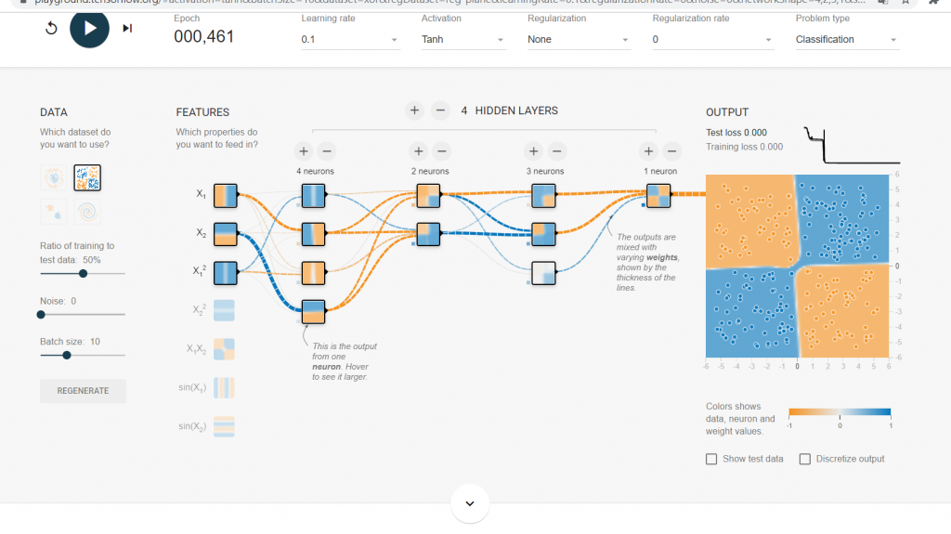Image resolution: width=951 pixels, height=534 pixels.
Task: Enable the X2 squared input feature
Action: click(x=224, y=310)
